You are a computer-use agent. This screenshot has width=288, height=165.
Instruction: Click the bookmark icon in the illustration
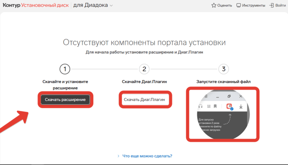[215, 107]
